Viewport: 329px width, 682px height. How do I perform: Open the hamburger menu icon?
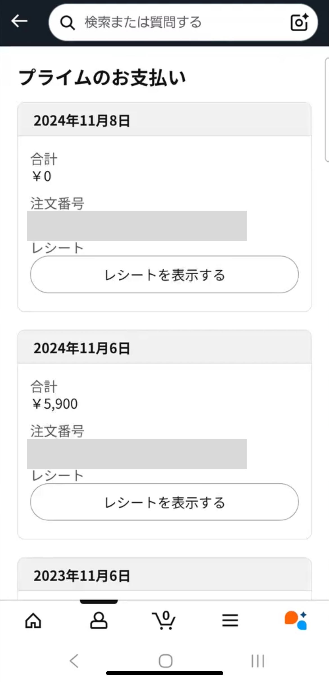click(x=230, y=621)
